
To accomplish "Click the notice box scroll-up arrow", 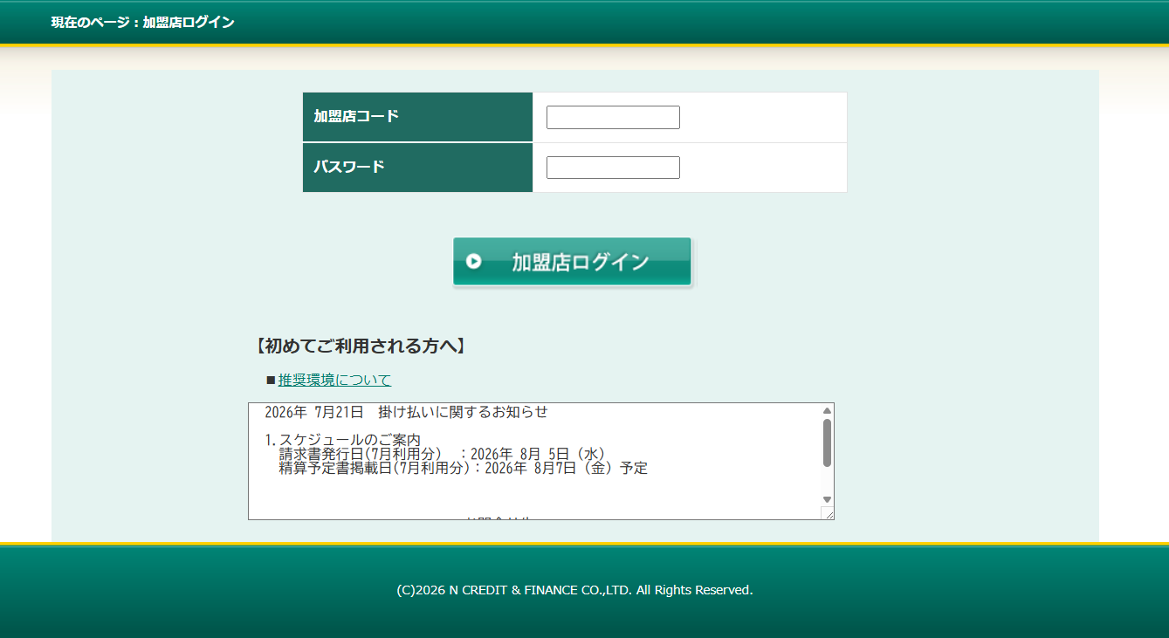I will point(827,410).
